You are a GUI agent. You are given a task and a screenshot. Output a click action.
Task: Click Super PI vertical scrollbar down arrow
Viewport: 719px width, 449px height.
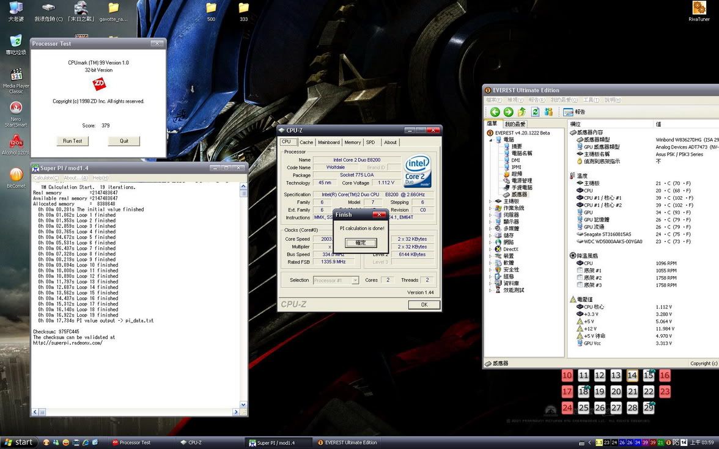[243, 404]
